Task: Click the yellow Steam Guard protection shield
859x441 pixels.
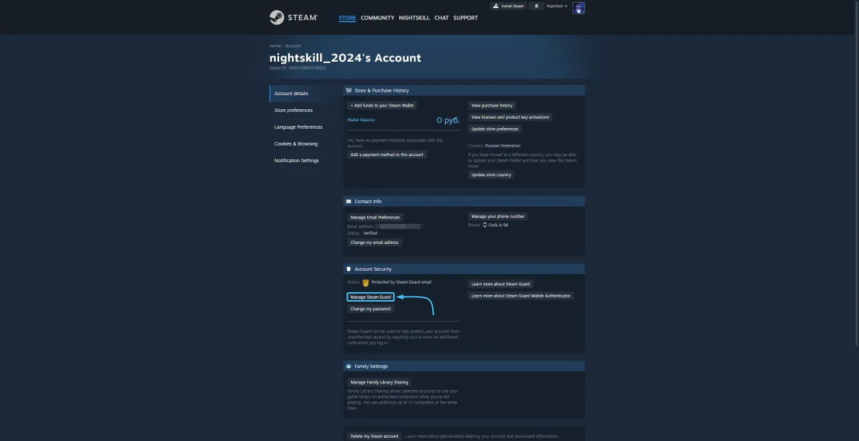Action: (366, 282)
